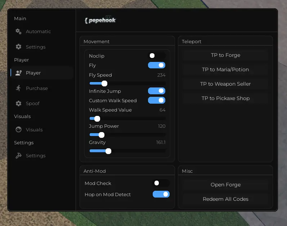Image resolution: width=287 pixels, height=226 pixels.
Task: Click the hammer icon beside bottom Settings
Action: (18, 156)
